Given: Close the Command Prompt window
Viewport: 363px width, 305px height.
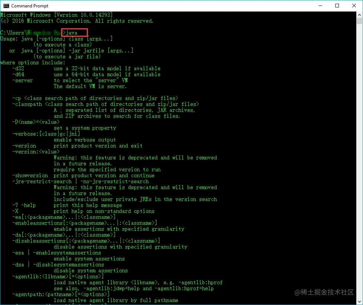Looking at the screenshot, I should [354, 6].
